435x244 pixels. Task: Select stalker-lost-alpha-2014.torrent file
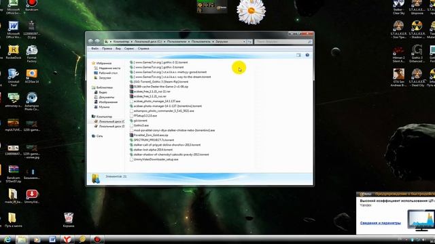(x=151, y=150)
